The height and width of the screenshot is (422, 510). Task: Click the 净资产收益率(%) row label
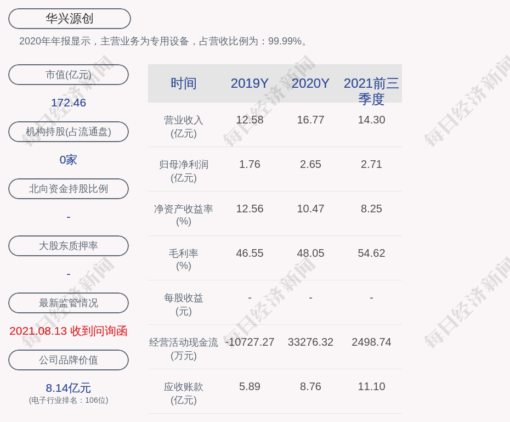tap(184, 215)
